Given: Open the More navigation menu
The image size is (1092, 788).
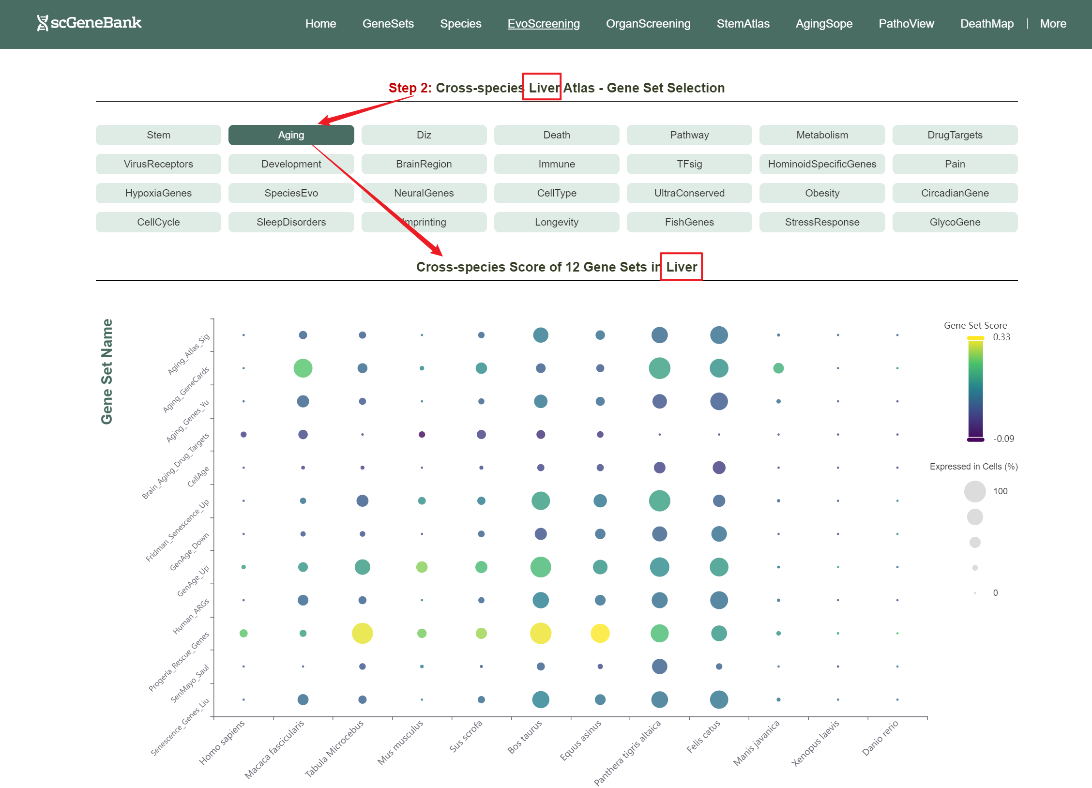Looking at the screenshot, I should [x=1053, y=24].
